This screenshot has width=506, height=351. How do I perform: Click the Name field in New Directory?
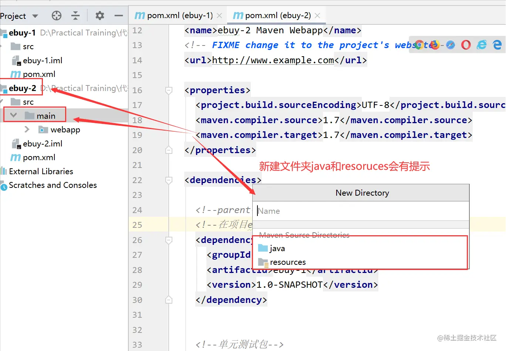361,211
